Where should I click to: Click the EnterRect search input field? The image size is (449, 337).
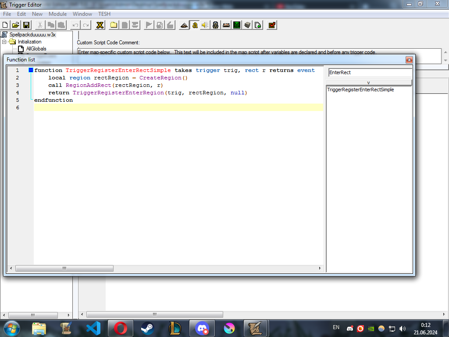pos(370,72)
